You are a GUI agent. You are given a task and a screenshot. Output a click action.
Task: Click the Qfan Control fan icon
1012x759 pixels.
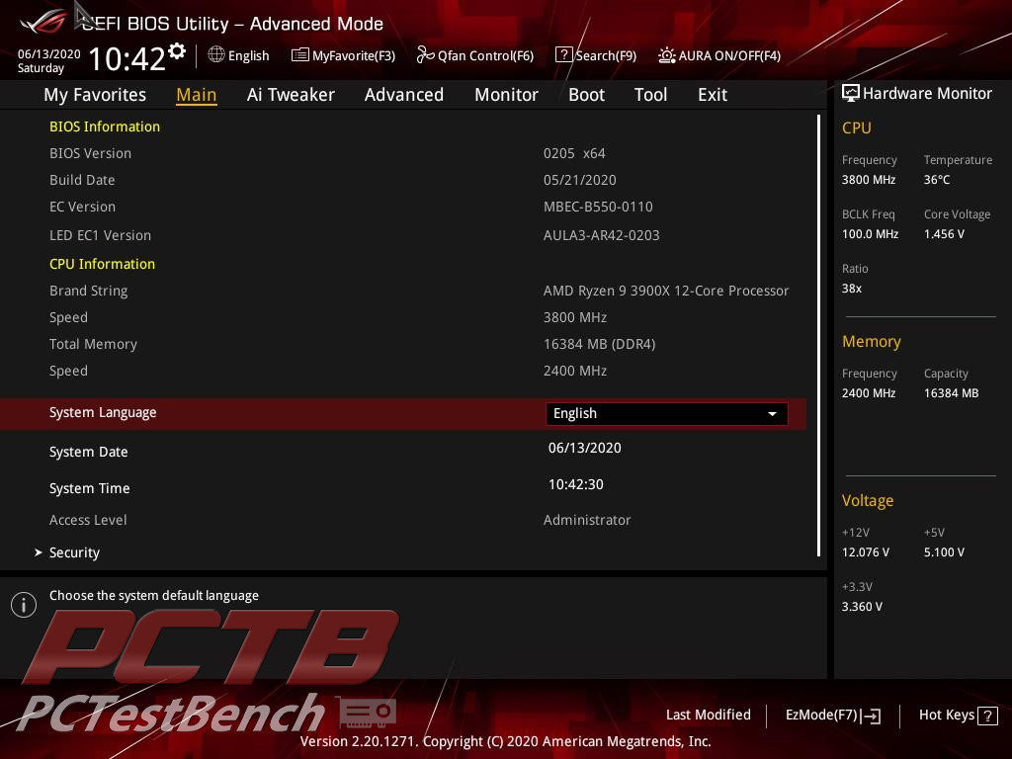point(425,55)
